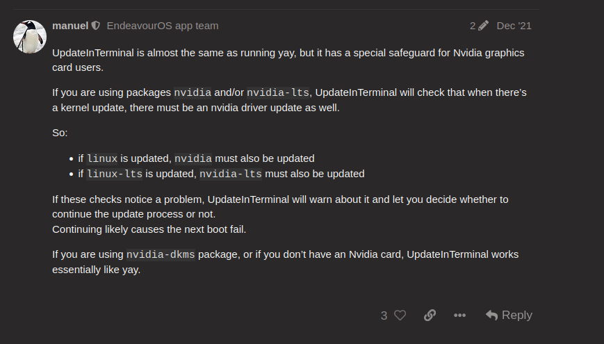Like the post with the heart icon
This screenshot has height=344, width=604.
tap(400, 315)
